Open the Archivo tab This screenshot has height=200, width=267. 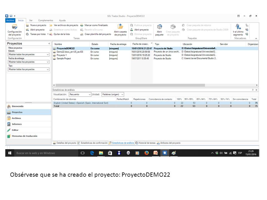tap(10, 20)
